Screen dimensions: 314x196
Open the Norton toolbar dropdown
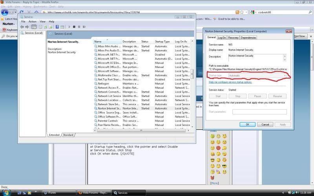(x=9, y=24)
